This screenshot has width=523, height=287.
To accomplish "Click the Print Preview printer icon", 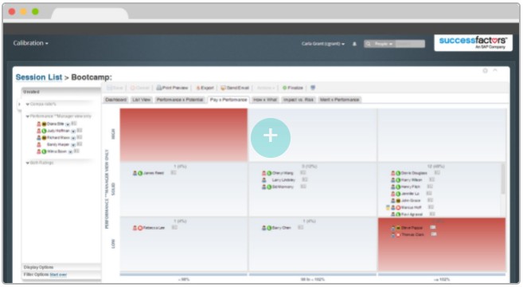I will pyautogui.click(x=159, y=88).
